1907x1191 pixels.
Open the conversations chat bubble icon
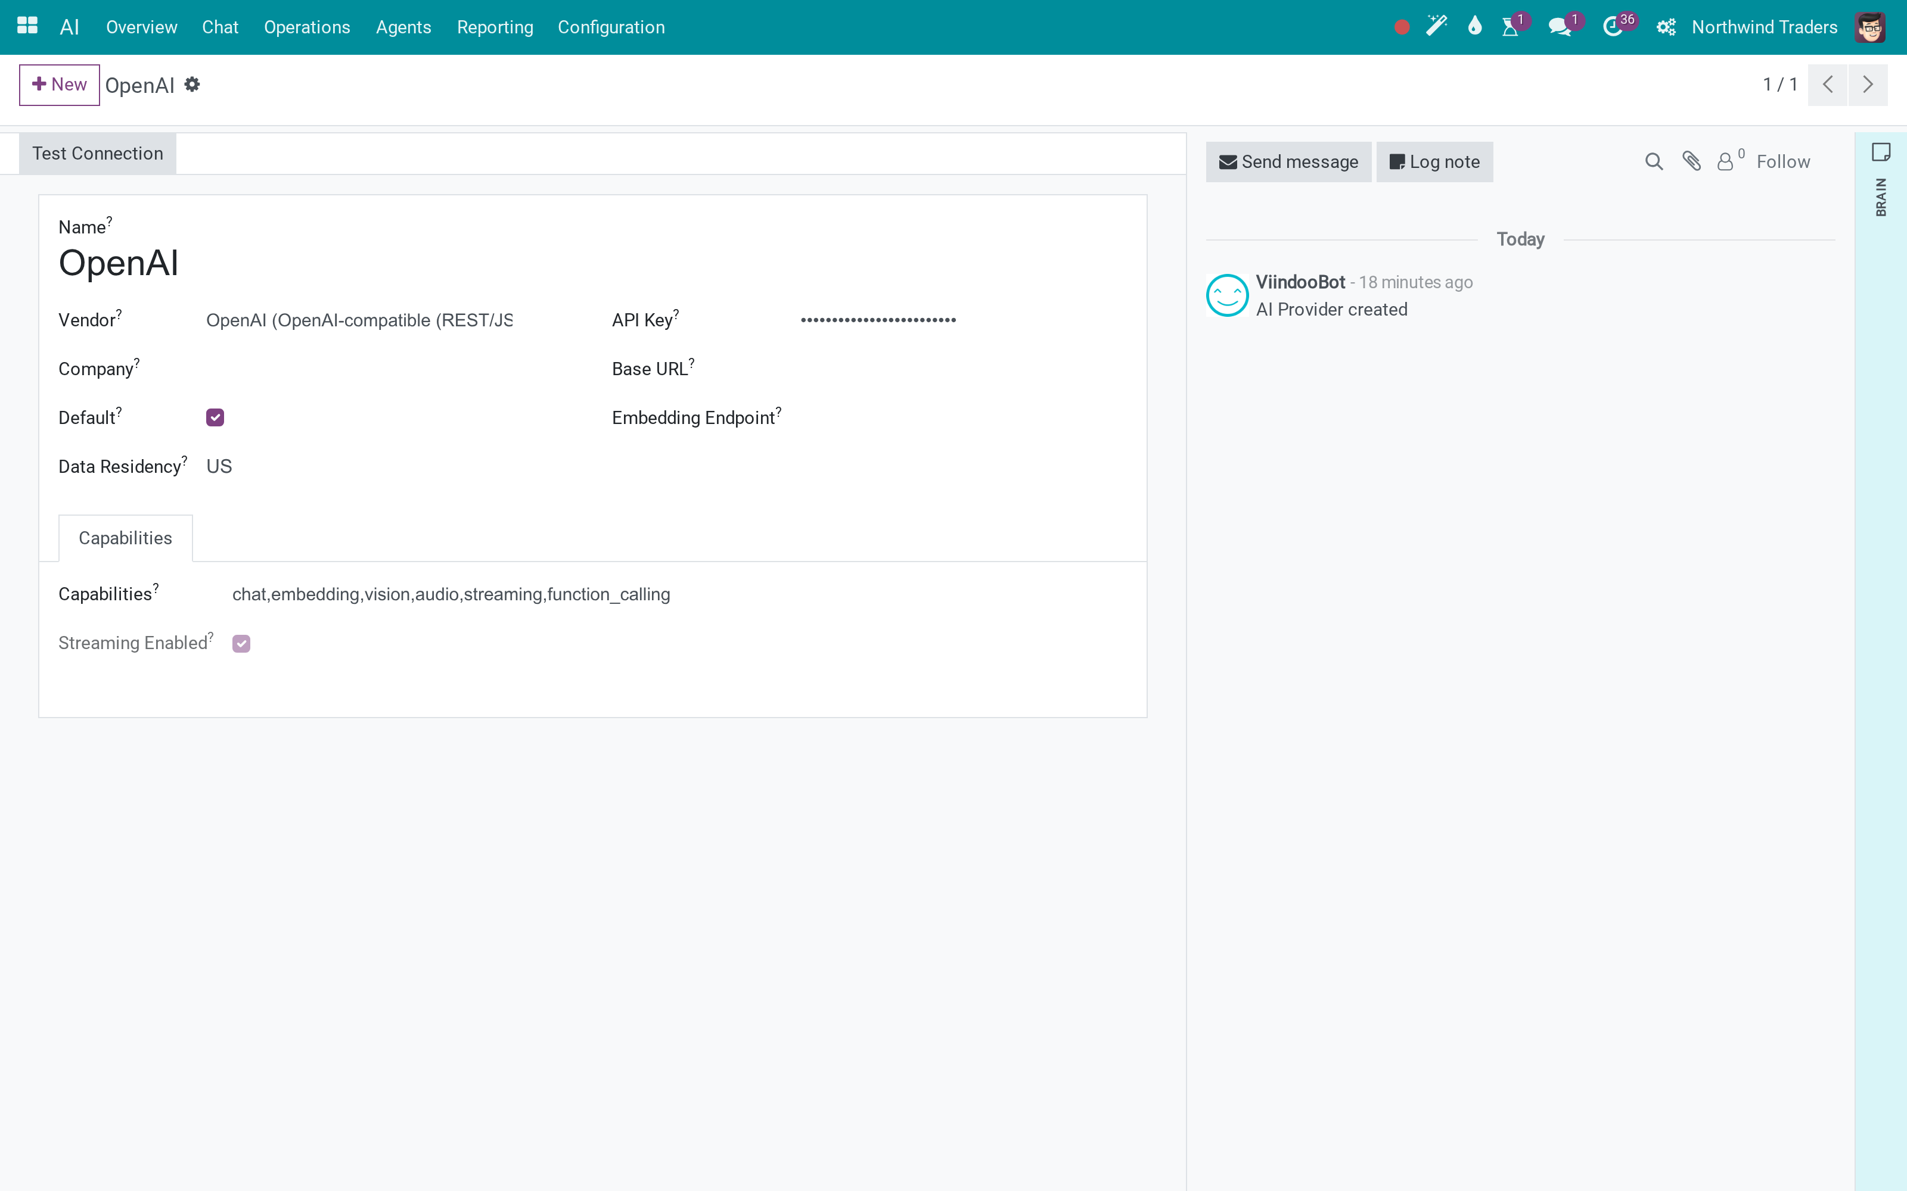(x=1560, y=27)
